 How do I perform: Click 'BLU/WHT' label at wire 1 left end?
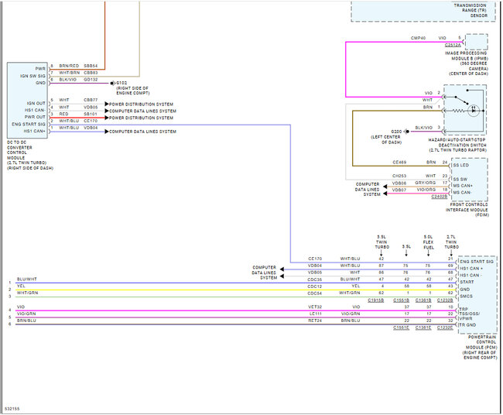pos(27,280)
